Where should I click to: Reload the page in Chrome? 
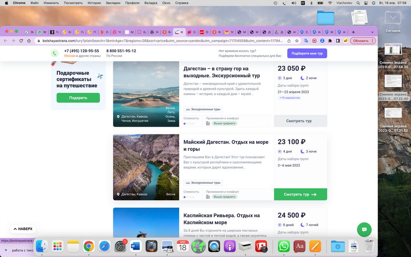tap(21, 41)
